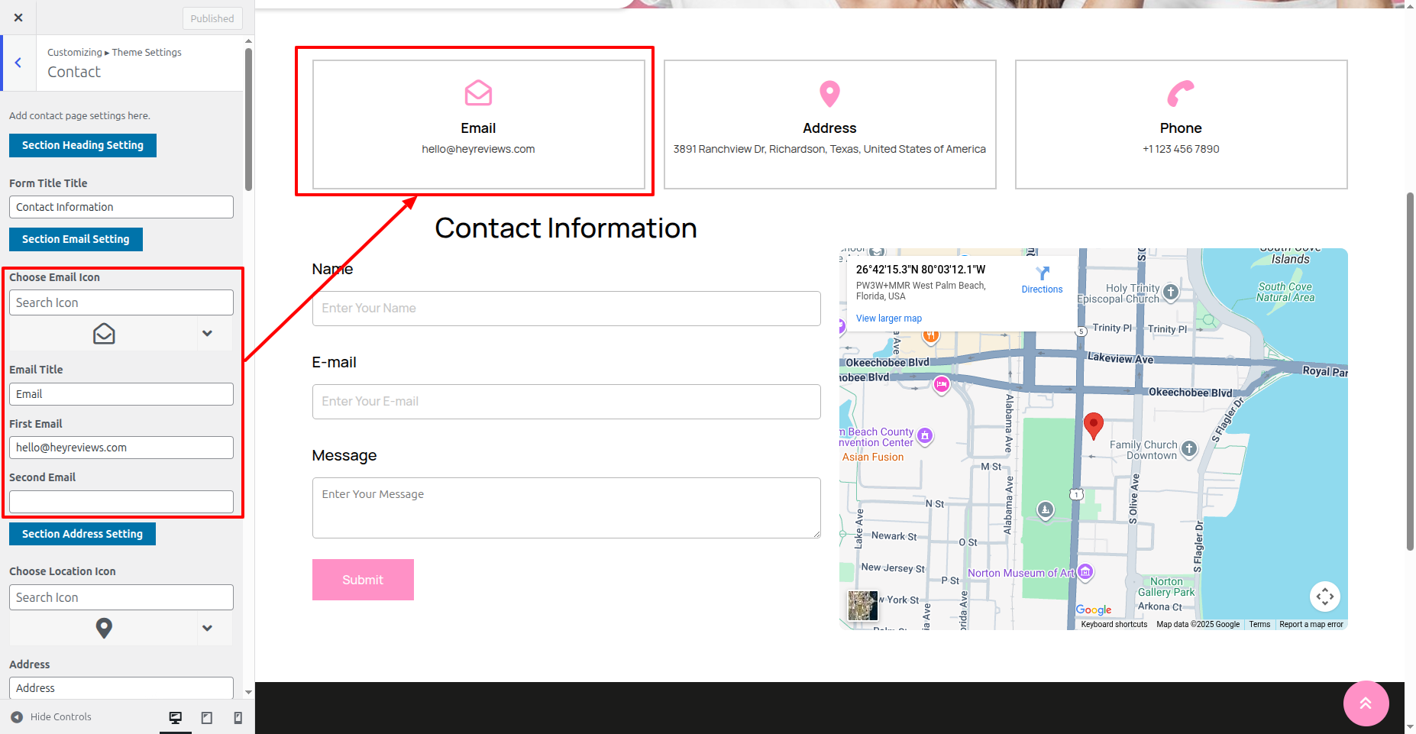
Task: Open the Section Email Setting tab
Action: click(x=76, y=239)
